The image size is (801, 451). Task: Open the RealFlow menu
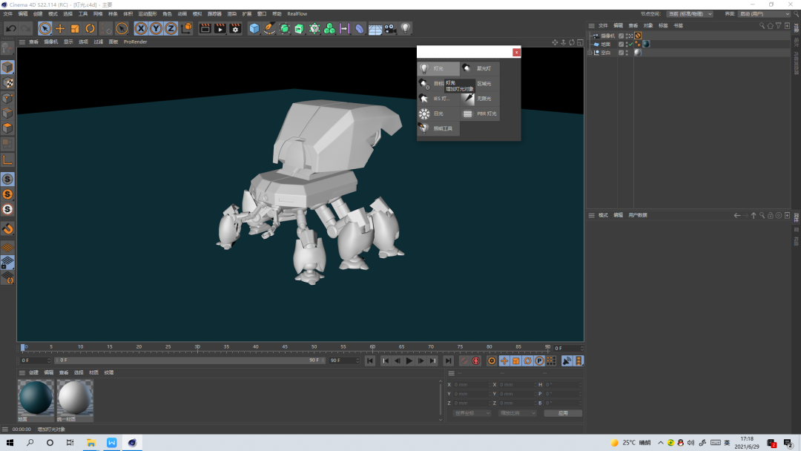click(297, 14)
